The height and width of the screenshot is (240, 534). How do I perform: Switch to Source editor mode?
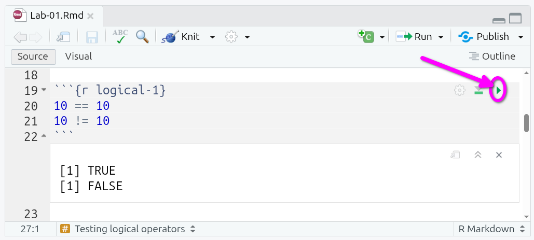tap(33, 57)
